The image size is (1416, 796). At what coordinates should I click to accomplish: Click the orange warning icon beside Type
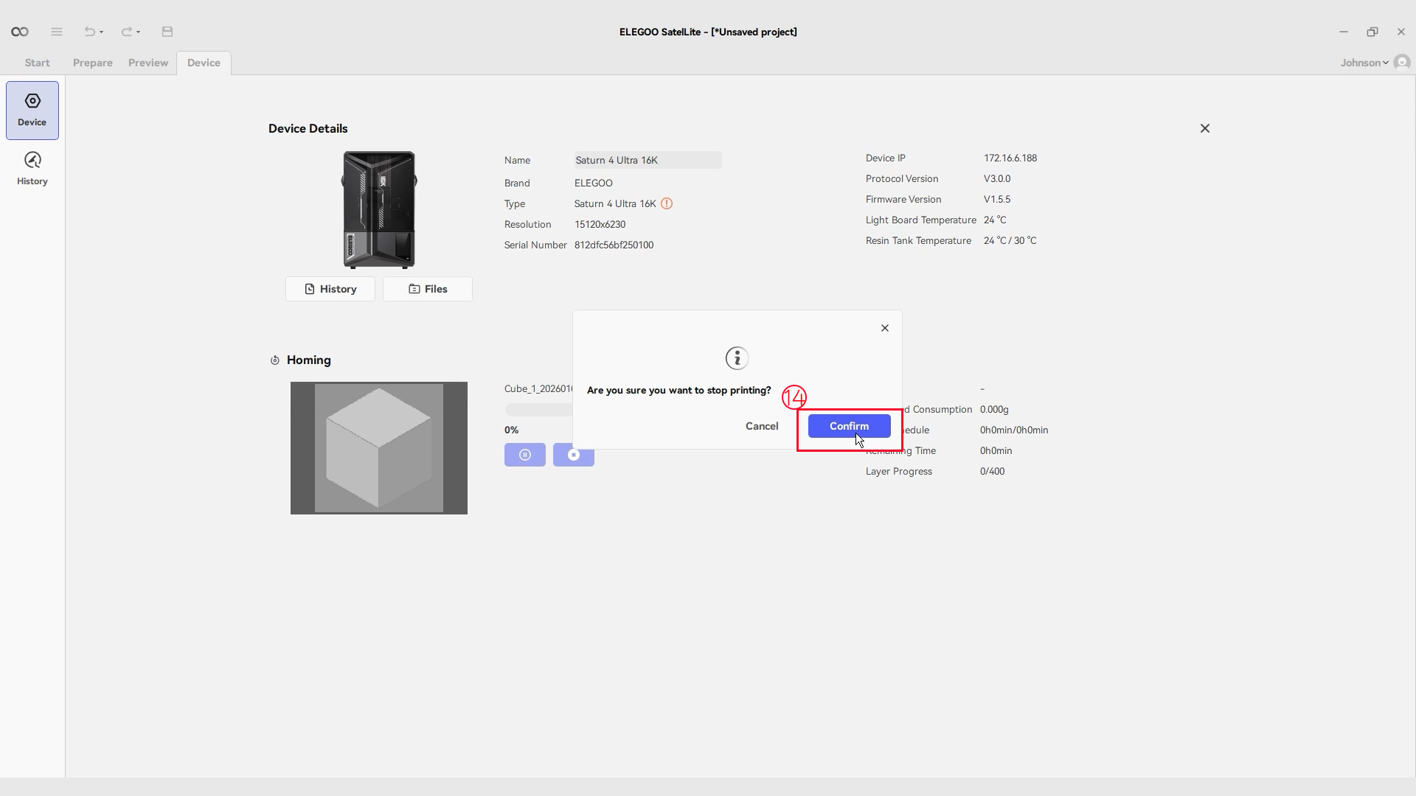667,203
